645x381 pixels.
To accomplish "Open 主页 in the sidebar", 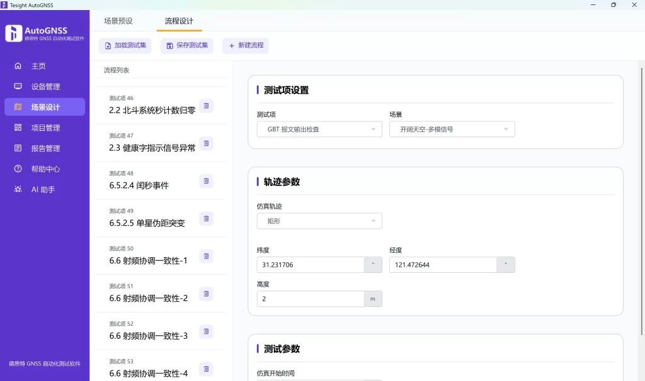I will tap(45, 65).
